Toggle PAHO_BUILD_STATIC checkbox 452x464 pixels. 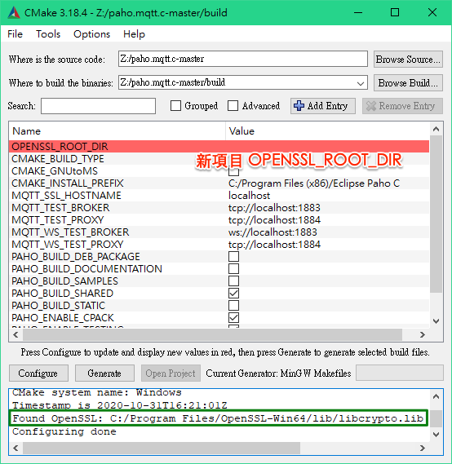coord(233,305)
